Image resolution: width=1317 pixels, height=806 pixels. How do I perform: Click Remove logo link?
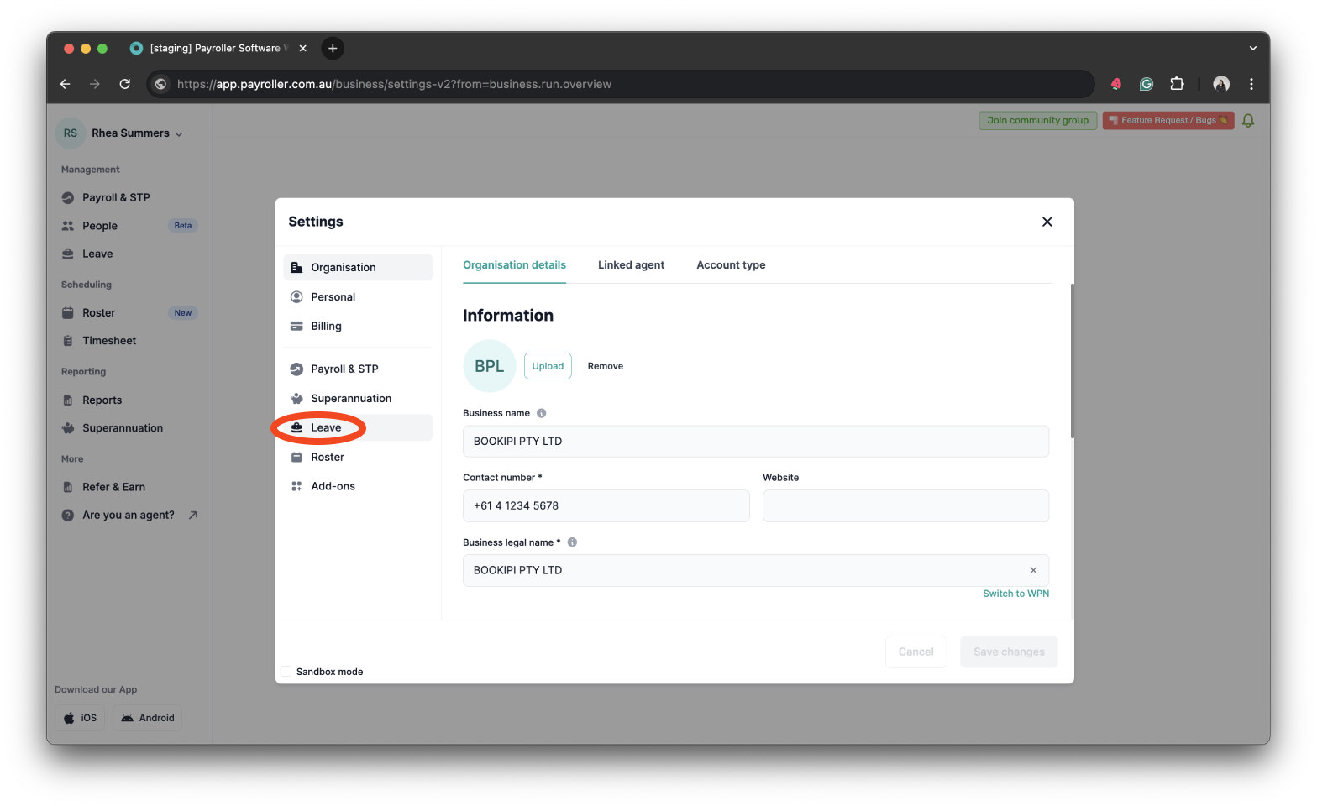(x=605, y=366)
